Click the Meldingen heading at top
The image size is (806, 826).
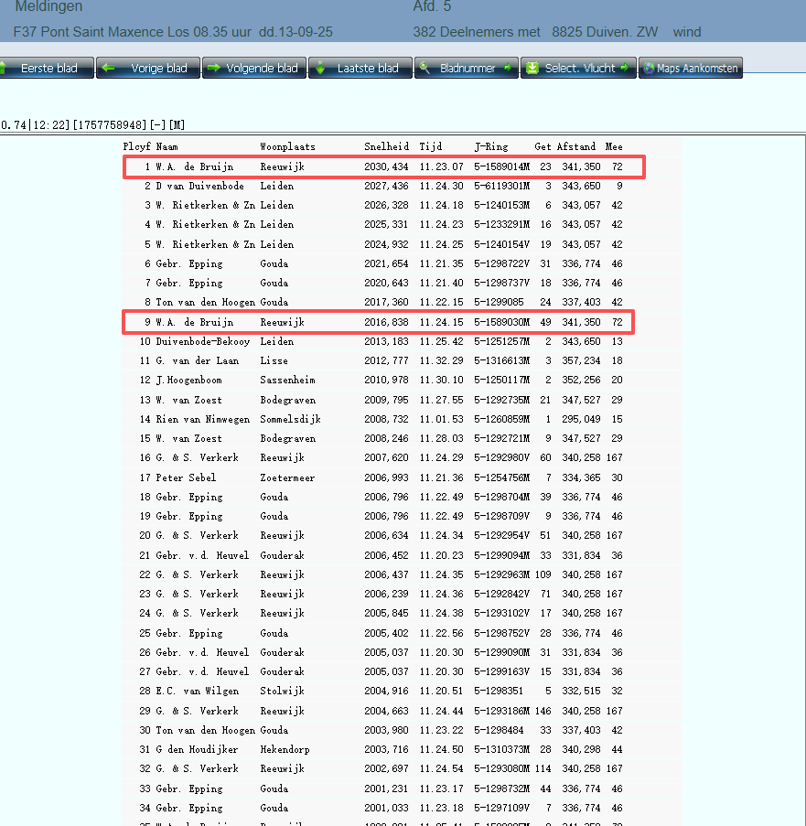[48, 7]
